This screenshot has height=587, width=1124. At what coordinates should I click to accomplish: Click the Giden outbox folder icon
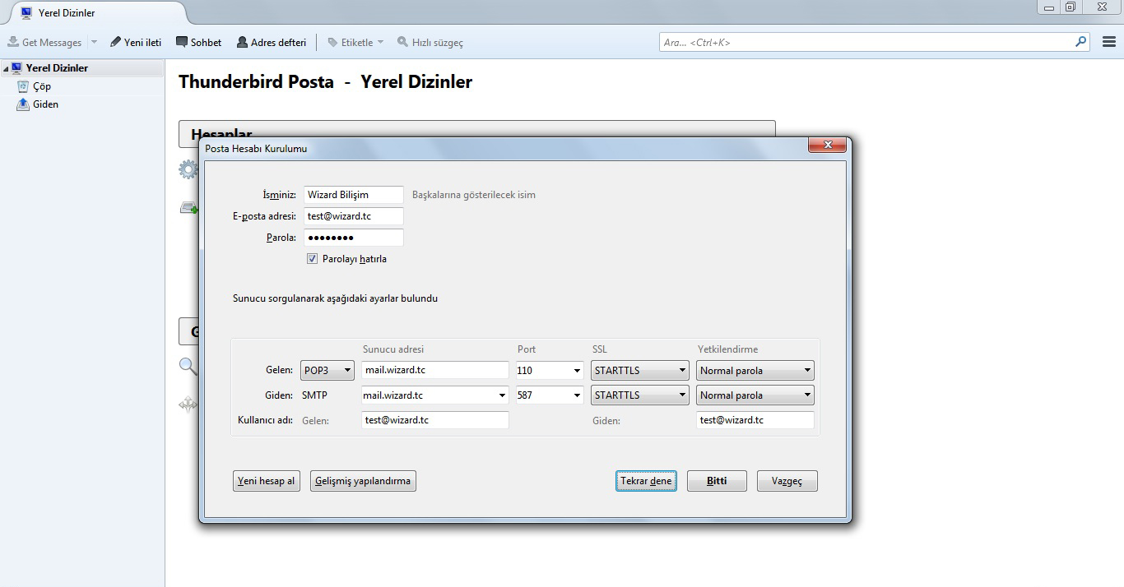[x=23, y=104]
